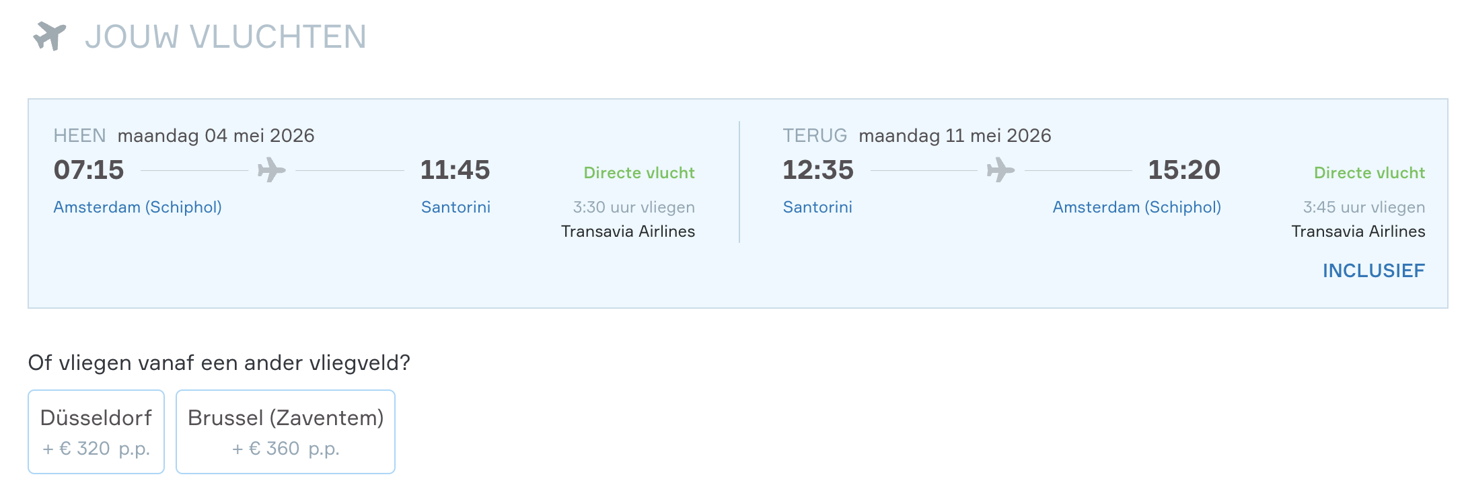The image size is (1464, 487).
Task: Select the Düsseldorf departure airport option
Action: (96, 432)
